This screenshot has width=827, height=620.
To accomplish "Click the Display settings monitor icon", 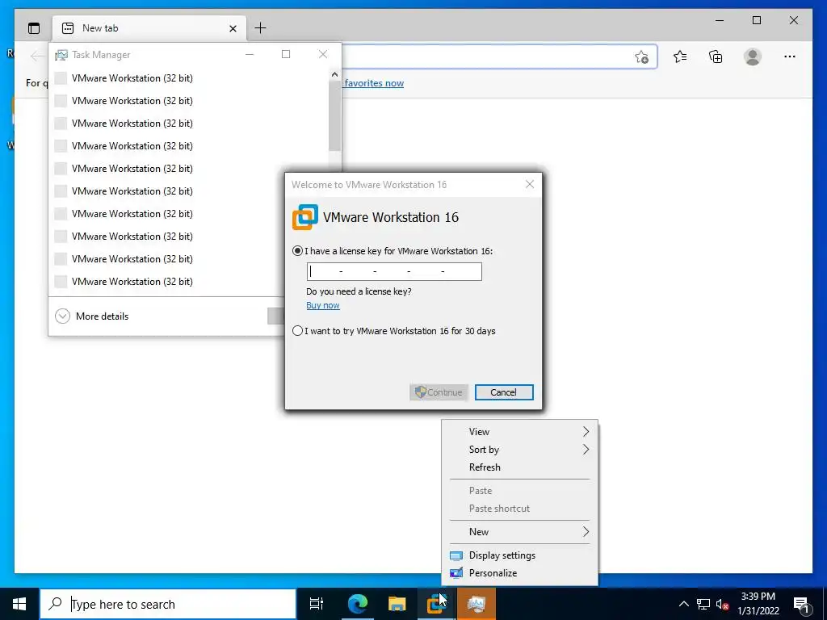I will click(x=455, y=555).
